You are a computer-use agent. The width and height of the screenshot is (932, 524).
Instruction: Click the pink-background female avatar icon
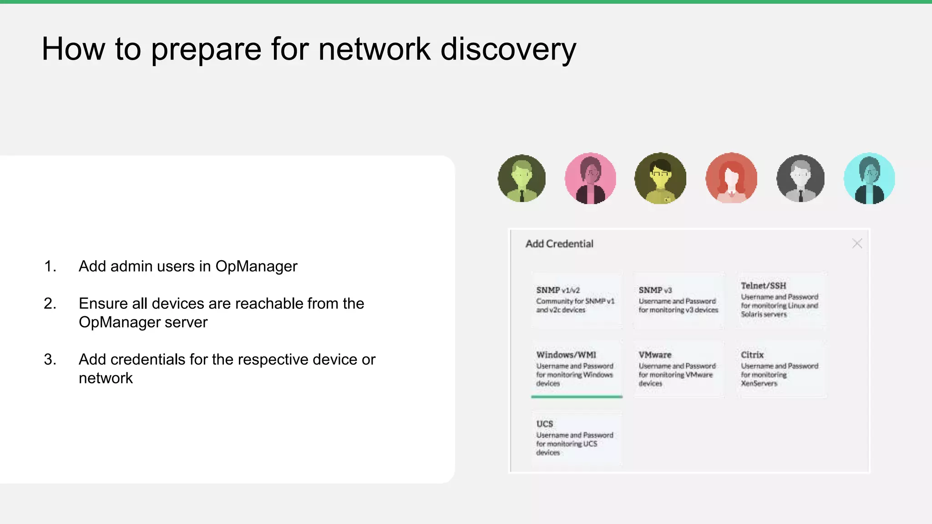tap(591, 178)
